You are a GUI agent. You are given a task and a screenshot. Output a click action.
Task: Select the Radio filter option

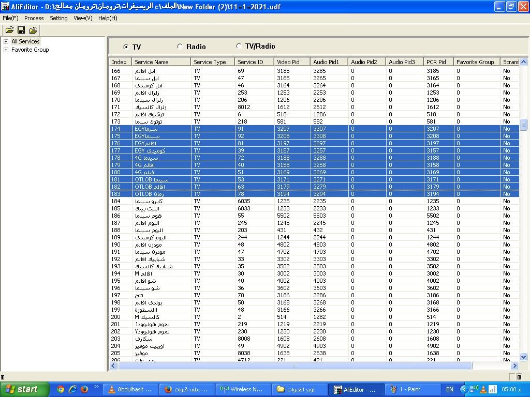(180, 47)
